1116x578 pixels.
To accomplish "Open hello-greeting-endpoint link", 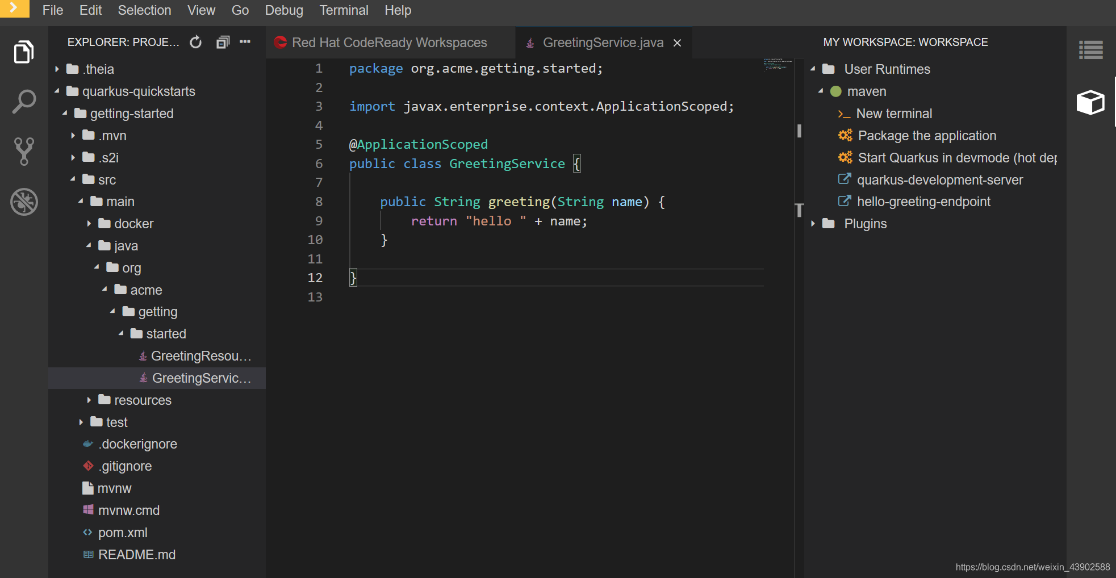I will coord(923,202).
